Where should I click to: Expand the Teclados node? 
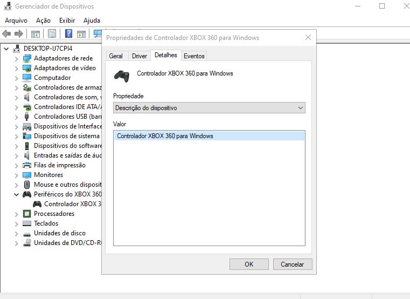pos(17,224)
